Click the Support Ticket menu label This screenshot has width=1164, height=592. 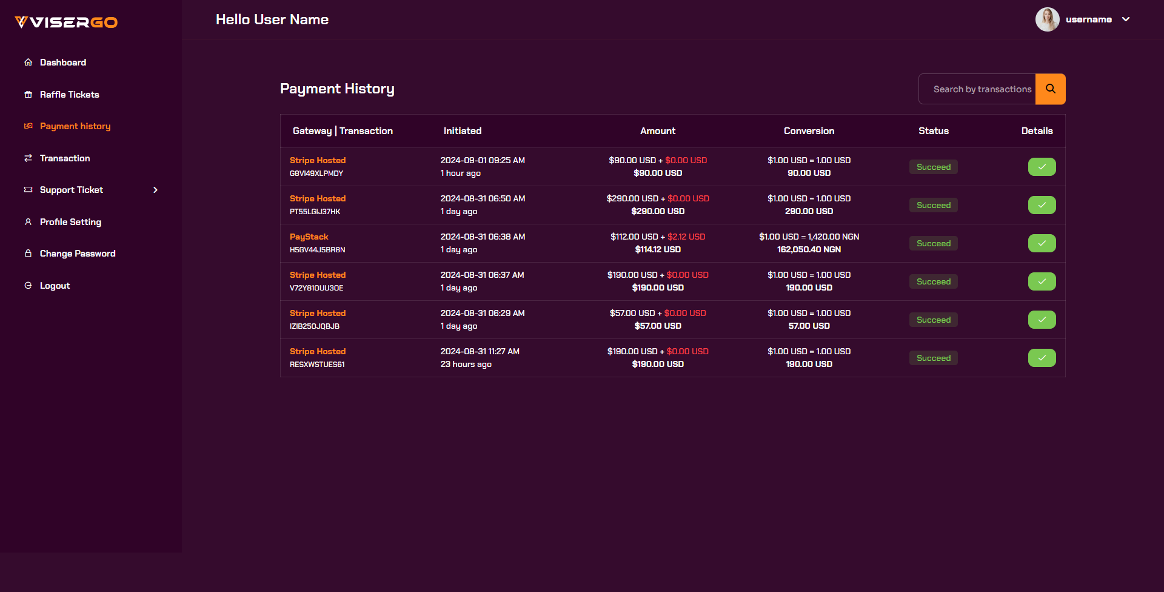71,190
